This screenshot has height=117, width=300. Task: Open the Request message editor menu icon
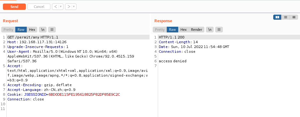52,30
